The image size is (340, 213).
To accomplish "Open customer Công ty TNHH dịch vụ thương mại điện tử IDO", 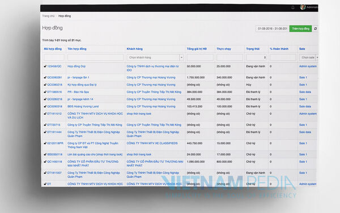I will (x=153, y=68).
